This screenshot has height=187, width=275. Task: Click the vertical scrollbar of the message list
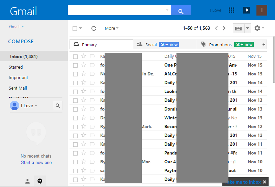[x=274, y=60]
